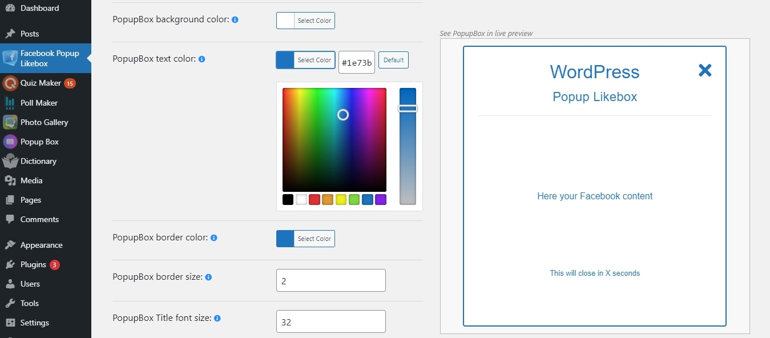Click info icon next to PopupBox border size
The height and width of the screenshot is (338, 770).
point(208,277)
